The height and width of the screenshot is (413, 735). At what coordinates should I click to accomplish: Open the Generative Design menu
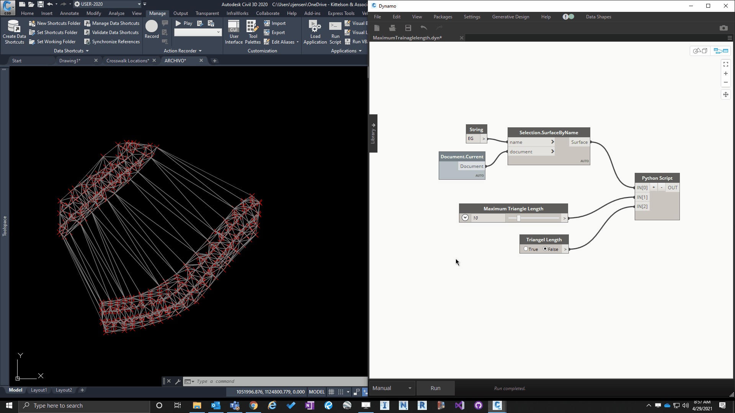[x=511, y=17]
